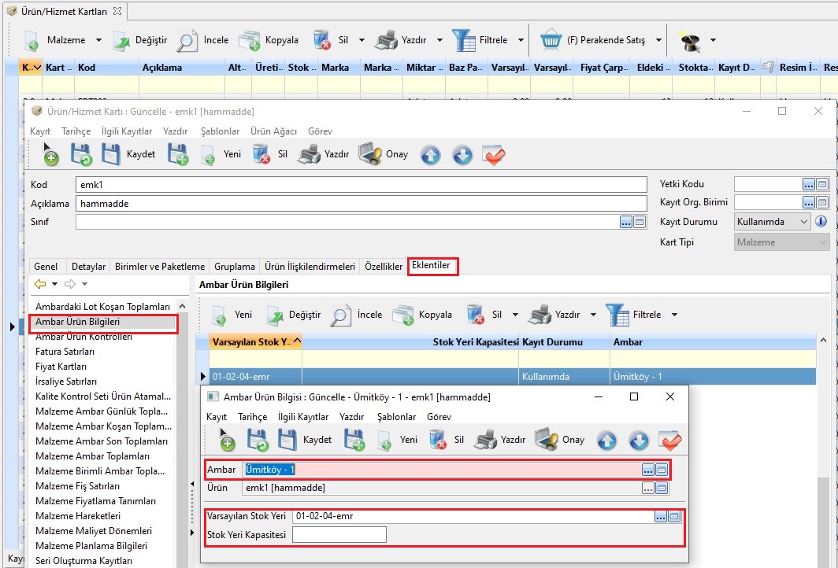Click the ellipsis lookup button for Sınıf

coord(626,222)
